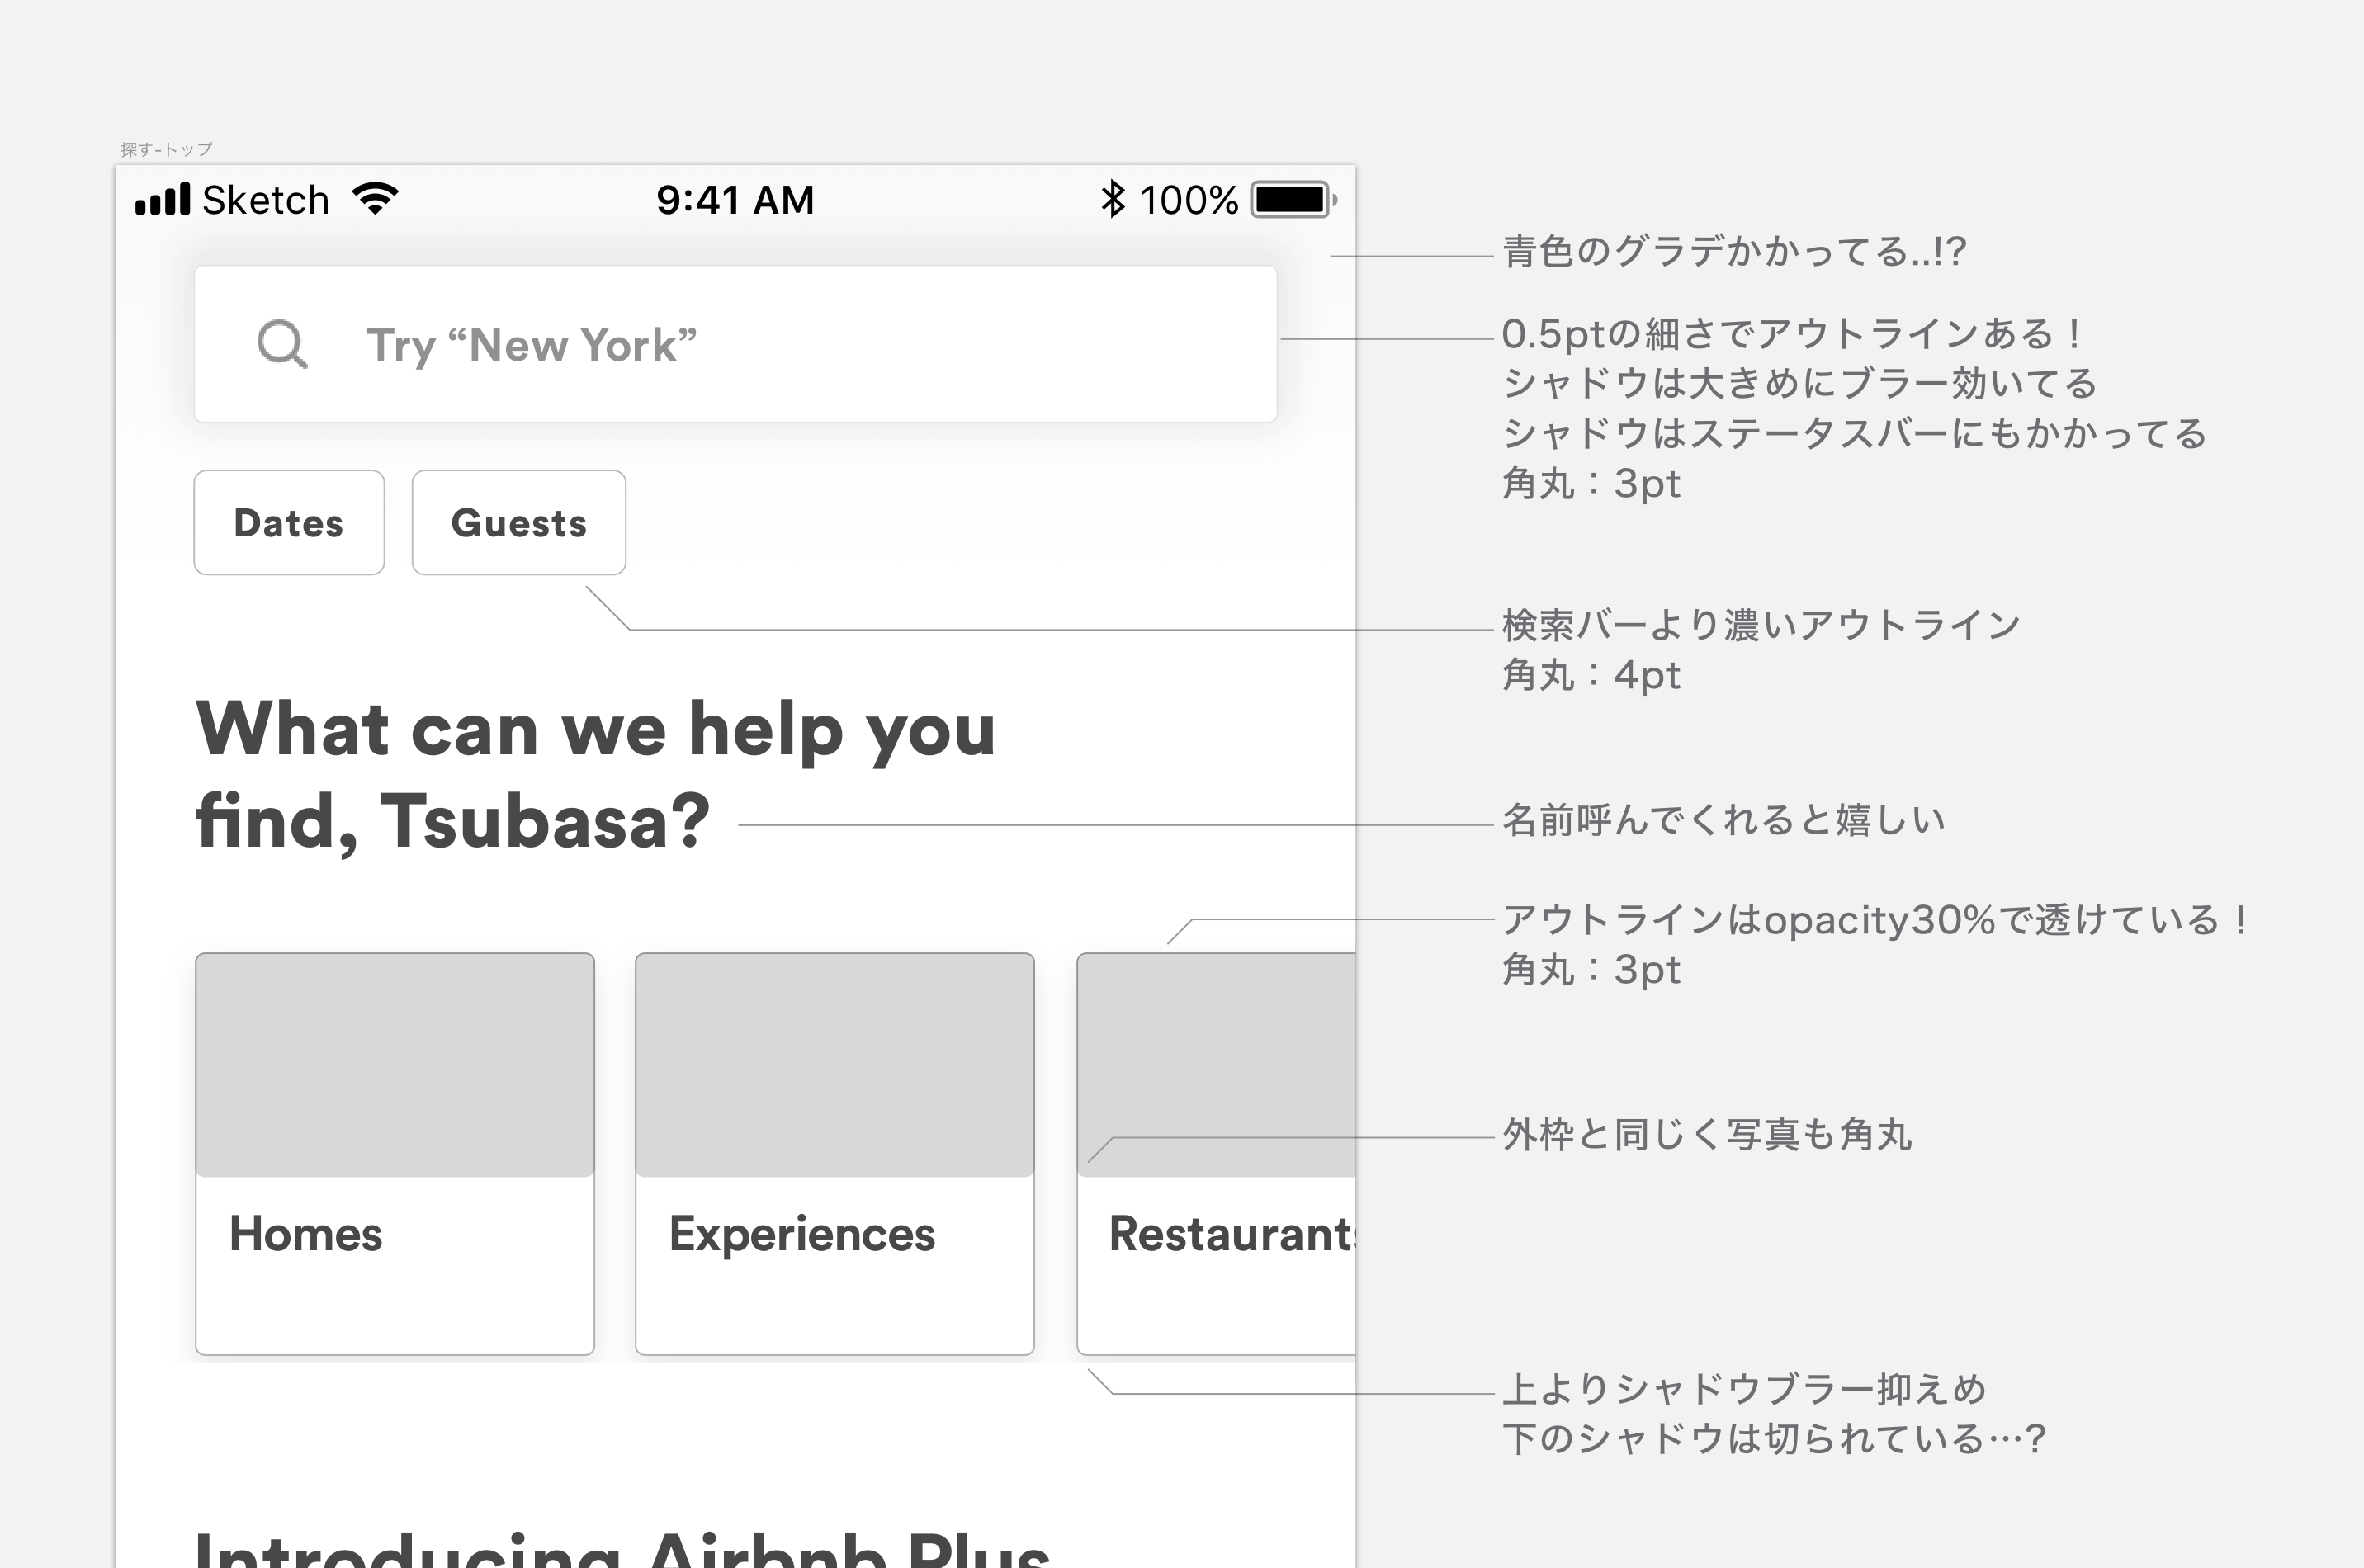The height and width of the screenshot is (1568, 2364).
Task: Click the 9:41 AM clock text
Action: coord(735,200)
